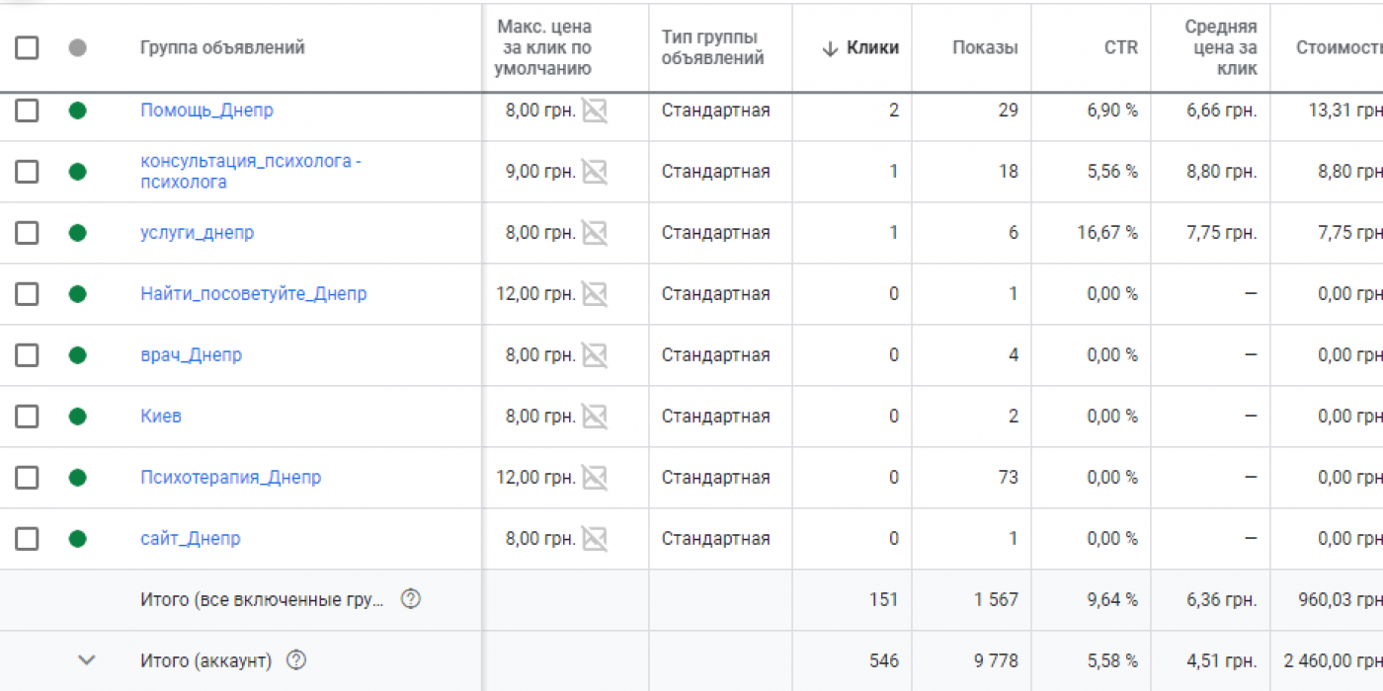Select the Киев row checkbox
The height and width of the screenshot is (691, 1383).
tap(27, 417)
